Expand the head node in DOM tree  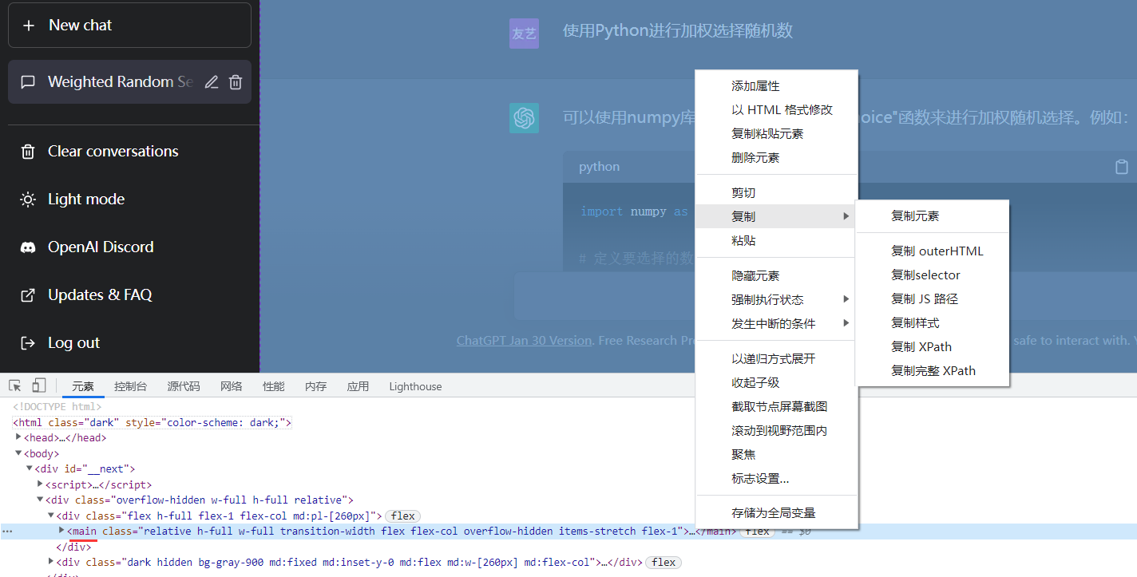tap(18, 437)
